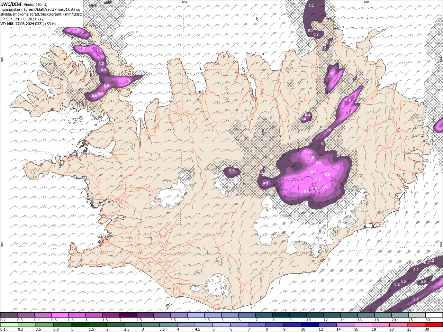Pick the 0.8 swatch in the upper legend
Viewport: 443px width, 332px height.
76,315
